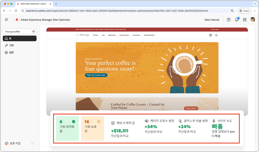Click the Adobe logo icon
This screenshot has height=152, width=259.
click(17, 20)
